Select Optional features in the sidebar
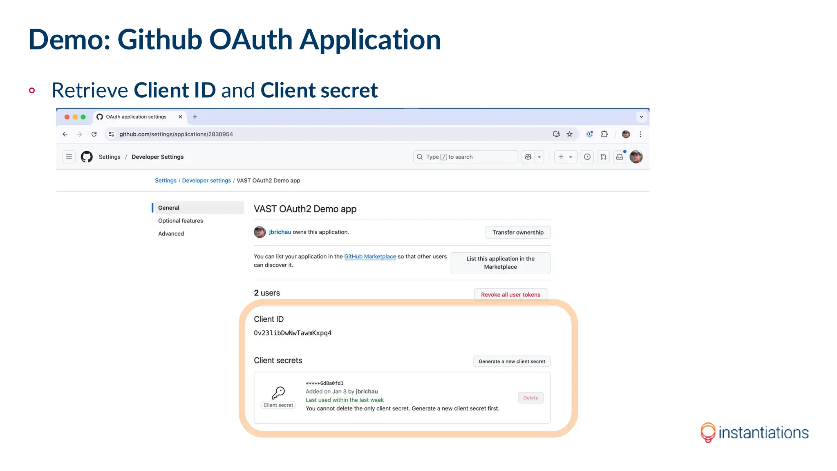Screen dimensions: 837x471 [181, 221]
